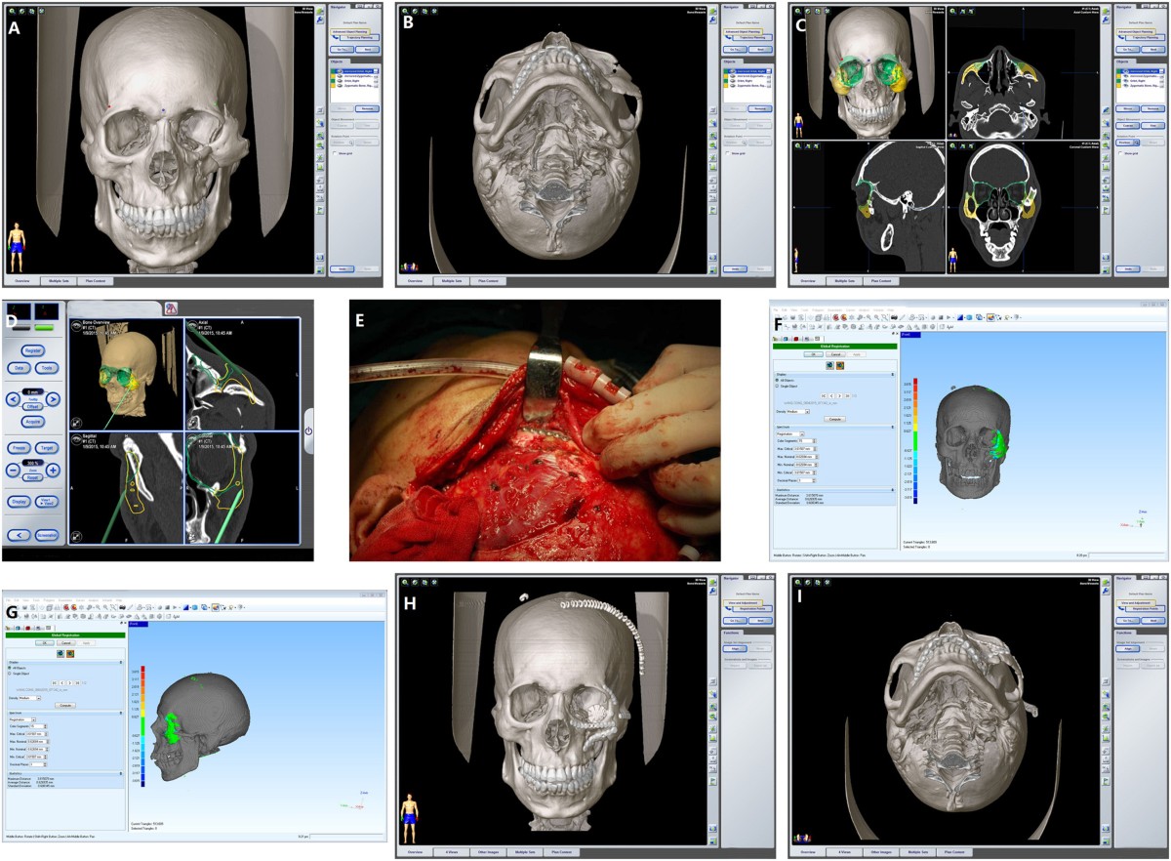The height and width of the screenshot is (861, 1171).
Task: Click the Next button in panel A's Navigator
Action: click(x=367, y=49)
